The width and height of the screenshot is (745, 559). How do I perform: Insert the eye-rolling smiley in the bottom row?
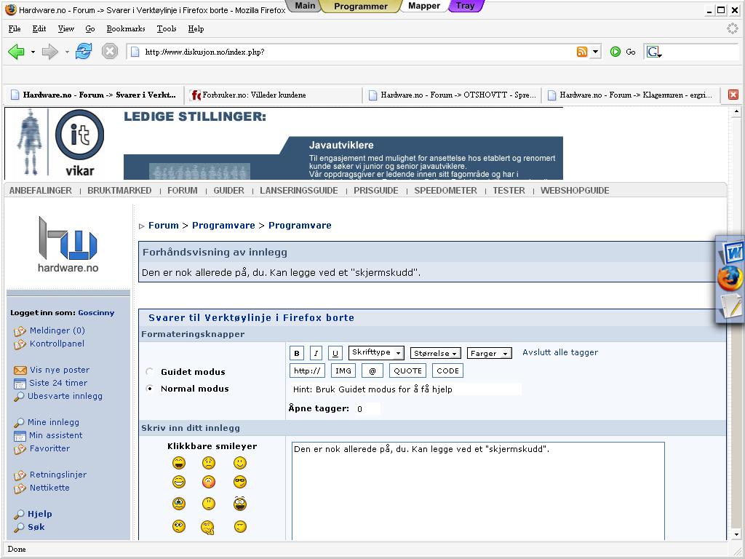click(179, 526)
